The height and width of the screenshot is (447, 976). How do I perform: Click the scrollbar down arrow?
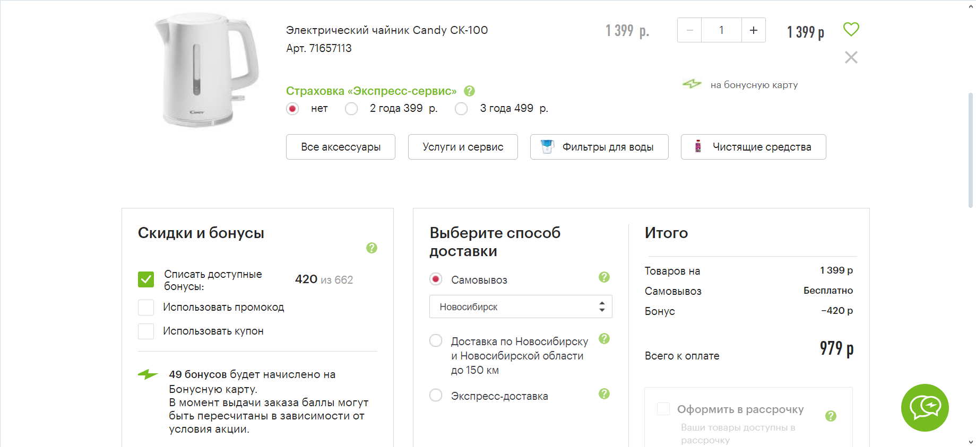click(971, 442)
